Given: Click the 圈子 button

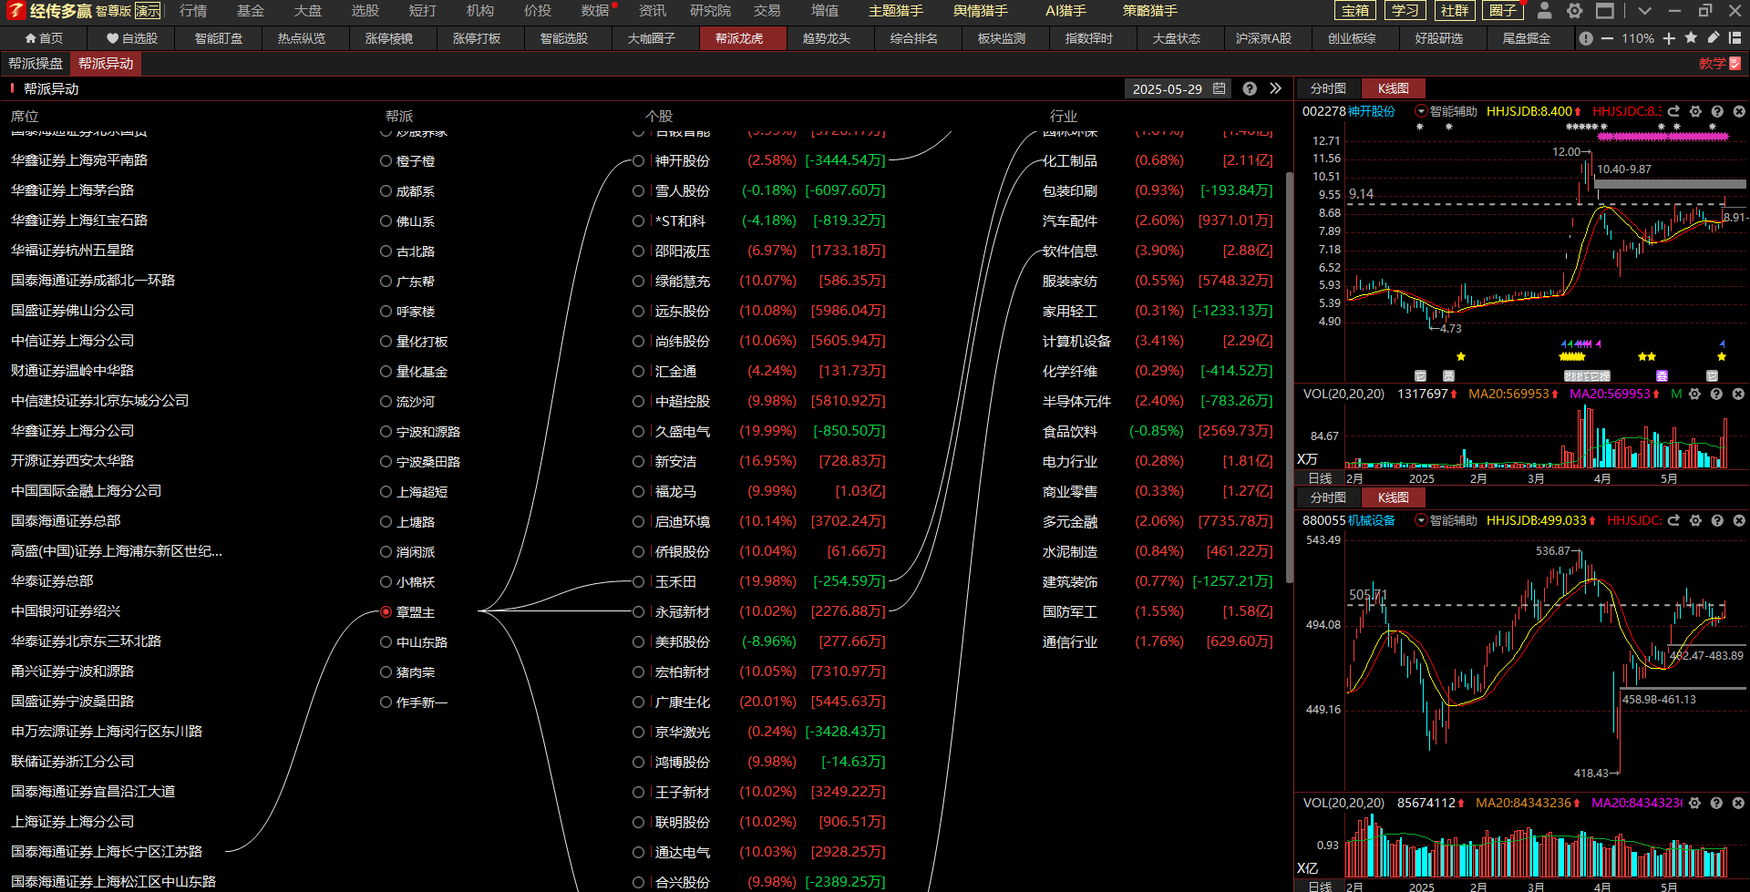Looking at the screenshot, I should click(1504, 11).
